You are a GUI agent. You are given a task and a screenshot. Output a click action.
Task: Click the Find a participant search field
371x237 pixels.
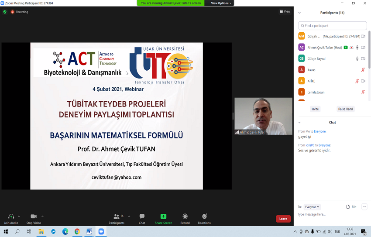(x=333, y=26)
